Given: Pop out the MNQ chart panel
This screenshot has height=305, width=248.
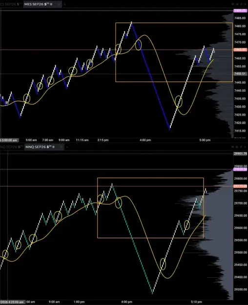Looking at the screenshot, I should (241, 147).
